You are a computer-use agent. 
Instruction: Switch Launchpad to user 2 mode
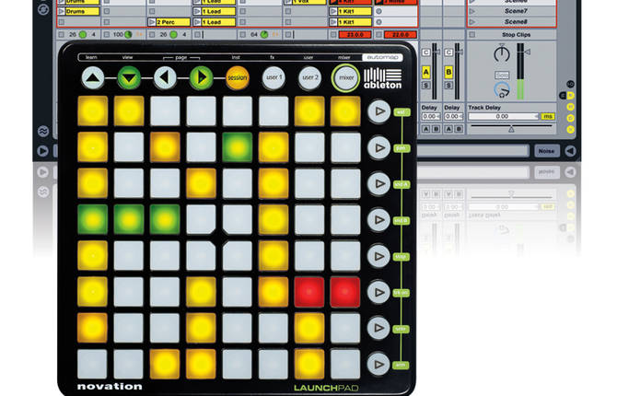click(309, 77)
